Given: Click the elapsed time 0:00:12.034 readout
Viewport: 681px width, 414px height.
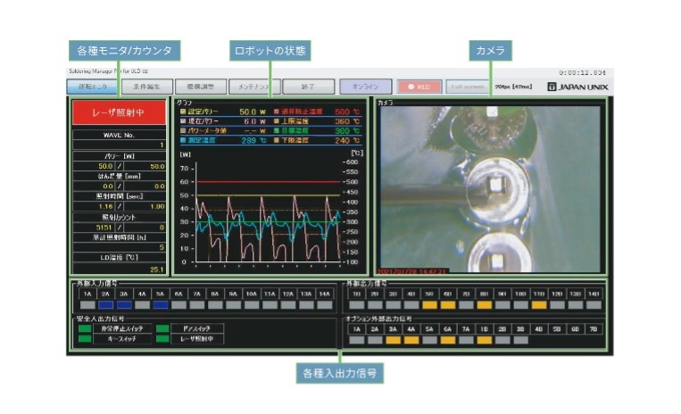Looking at the screenshot, I should pos(582,72).
